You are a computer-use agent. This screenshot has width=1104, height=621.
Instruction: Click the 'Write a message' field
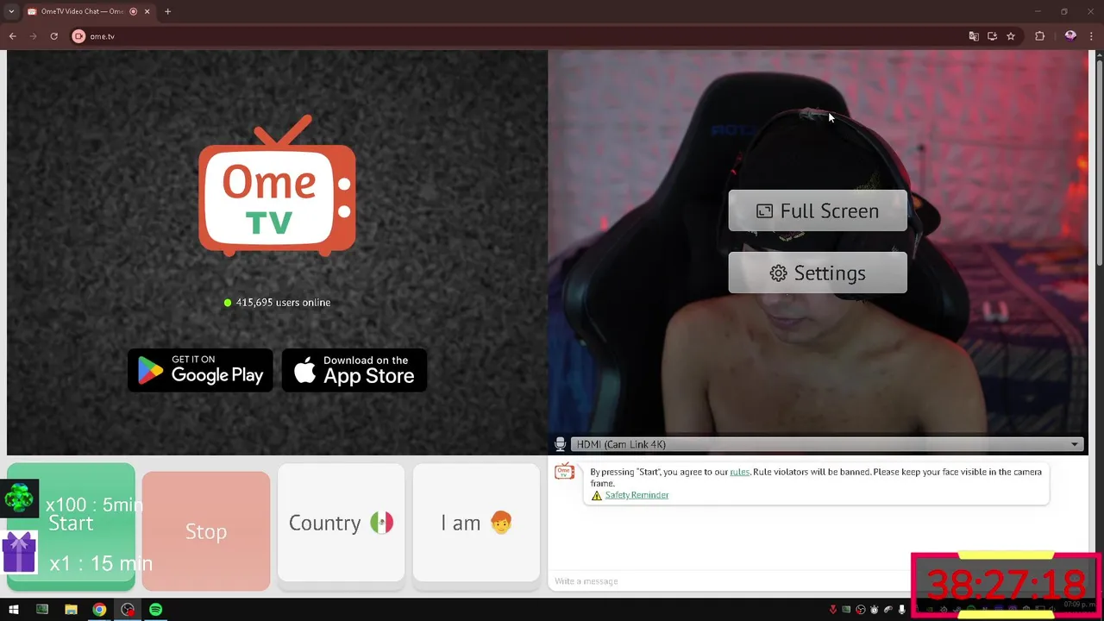coord(729,580)
